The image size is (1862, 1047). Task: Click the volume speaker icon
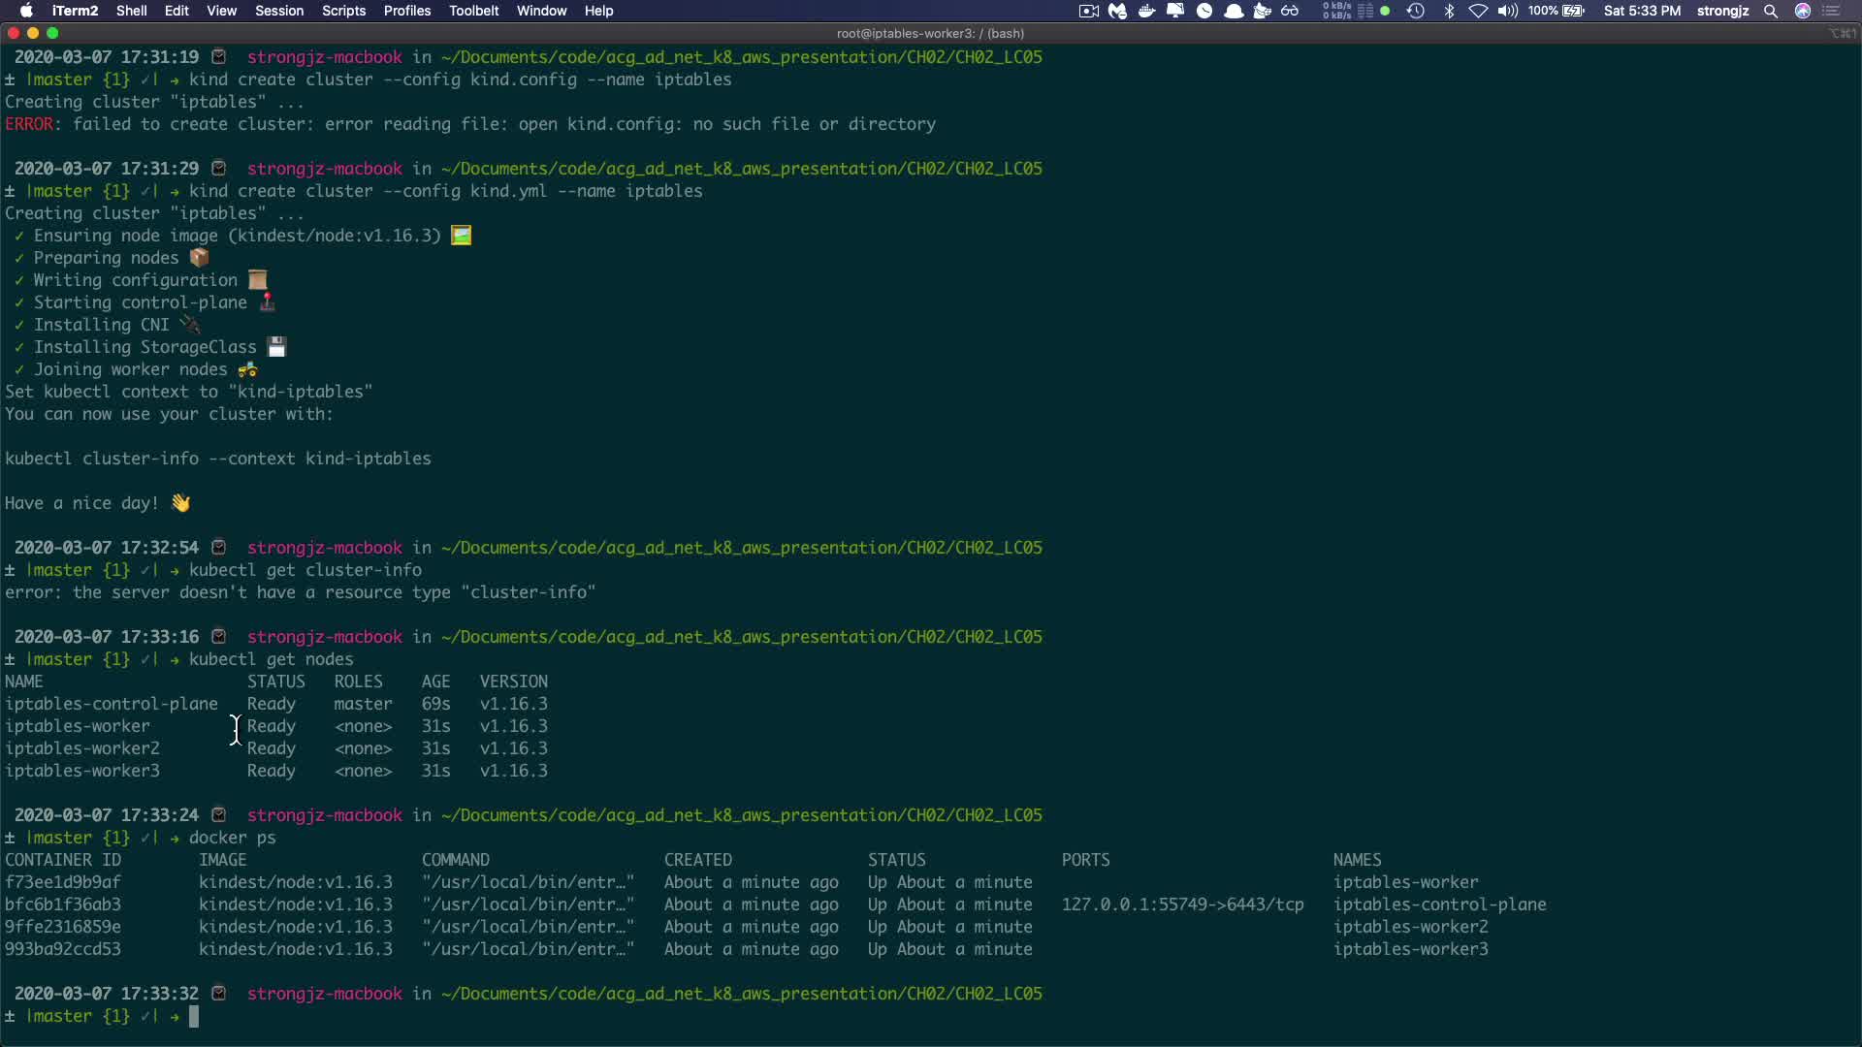coord(1507,11)
